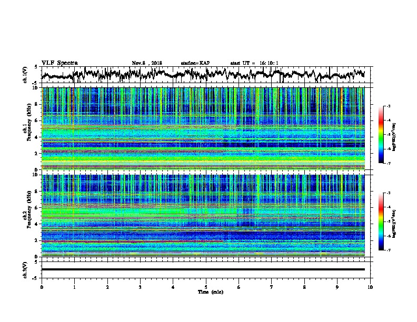This screenshot has height=322, width=417.
Task: Click the ch.1 spectrogram "10" frequency tick label
Action: pos(36,88)
